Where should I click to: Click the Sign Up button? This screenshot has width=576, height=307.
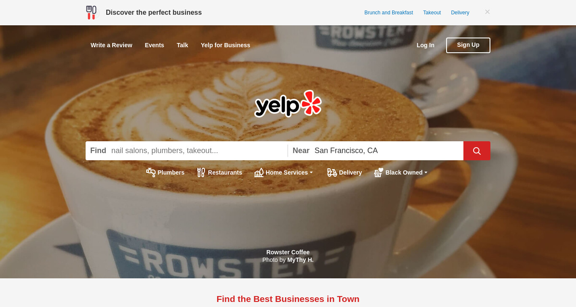click(x=468, y=45)
